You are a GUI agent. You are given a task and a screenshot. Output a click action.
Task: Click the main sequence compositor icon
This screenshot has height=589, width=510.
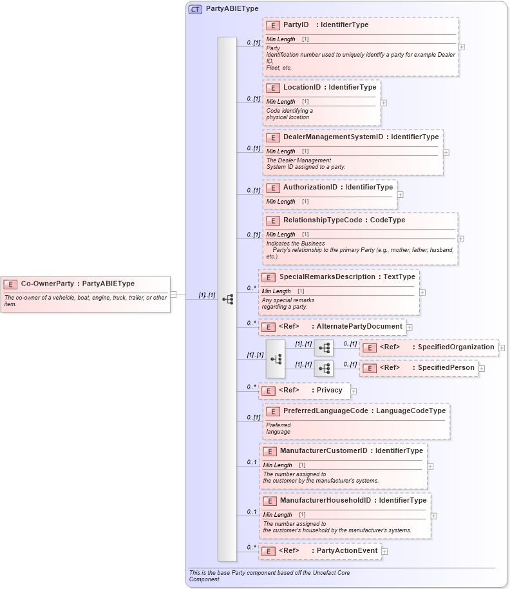pos(228,300)
